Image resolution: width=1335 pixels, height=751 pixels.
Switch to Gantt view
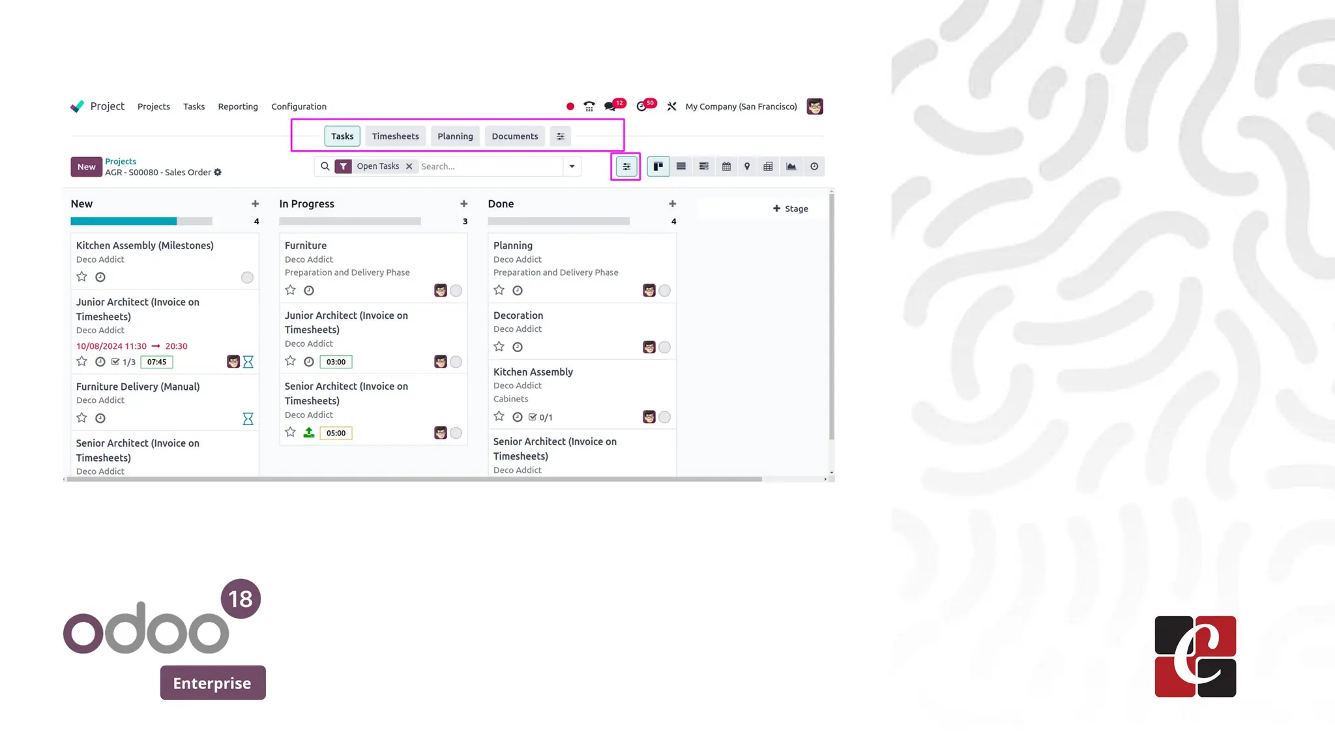[x=703, y=166]
